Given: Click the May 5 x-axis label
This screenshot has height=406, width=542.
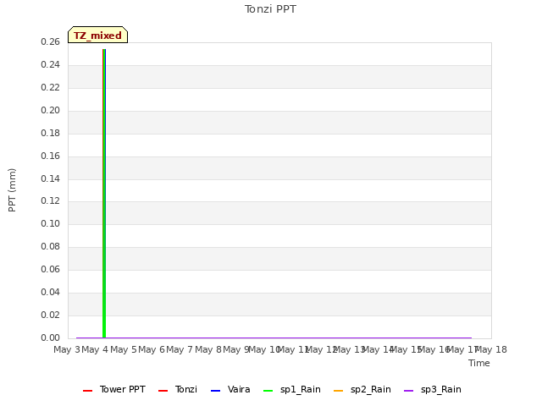Looking at the screenshot, I should pyautogui.click(x=124, y=349).
